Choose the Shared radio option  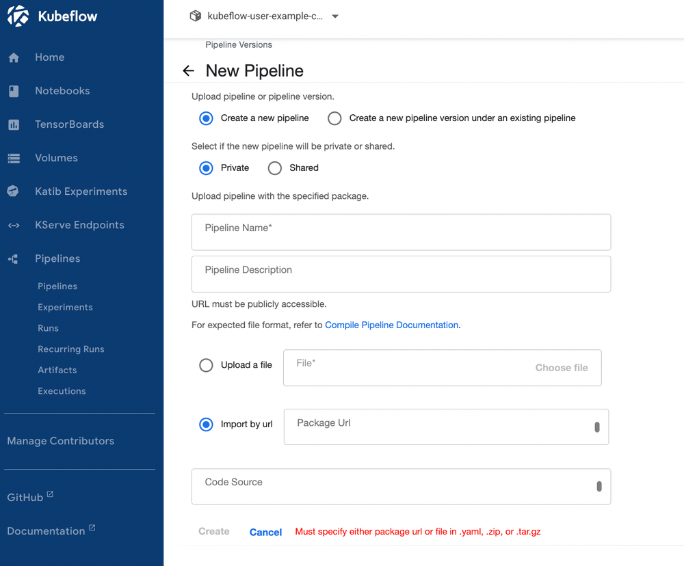[275, 168]
